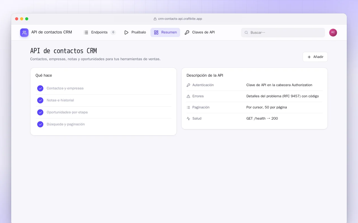
Task: Switch to the Pruébalo tab
Action: tap(135, 32)
